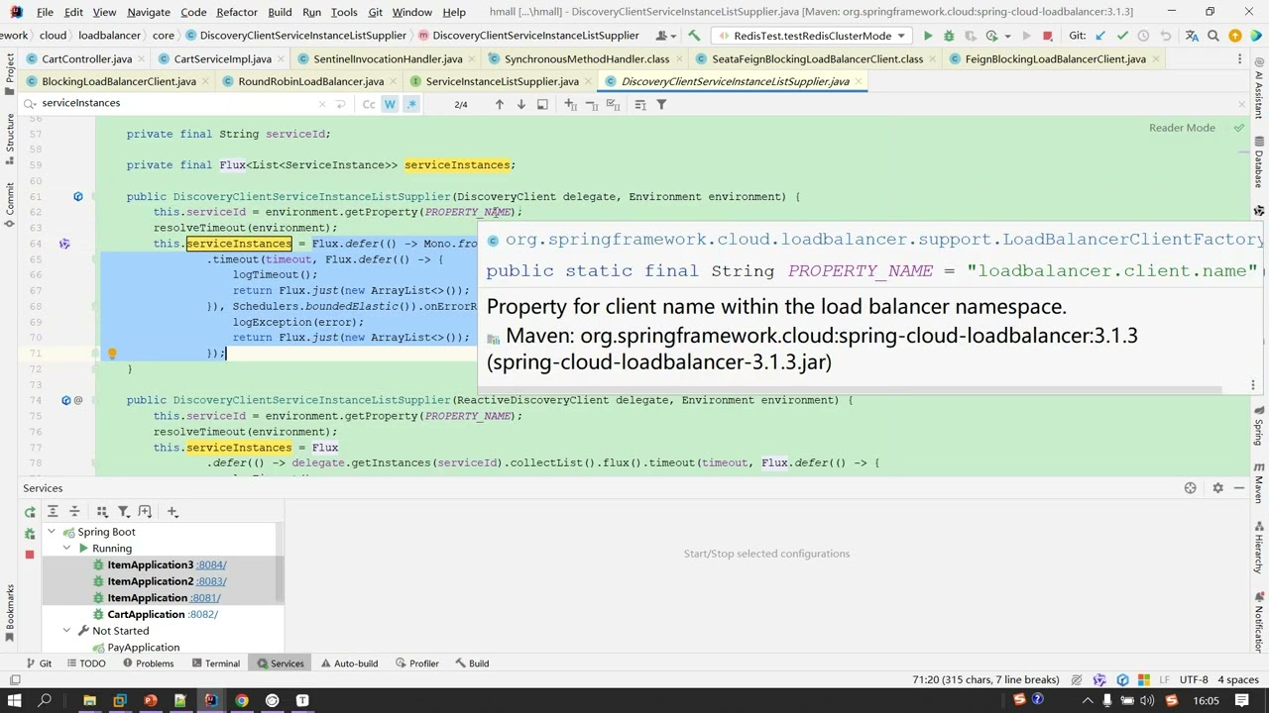Roll back changes with the Git undo arrow

[1166, 36]
